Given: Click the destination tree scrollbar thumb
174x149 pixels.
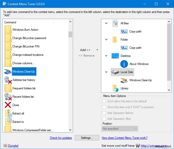Looking at the screenshot, I should coord(169,52).
